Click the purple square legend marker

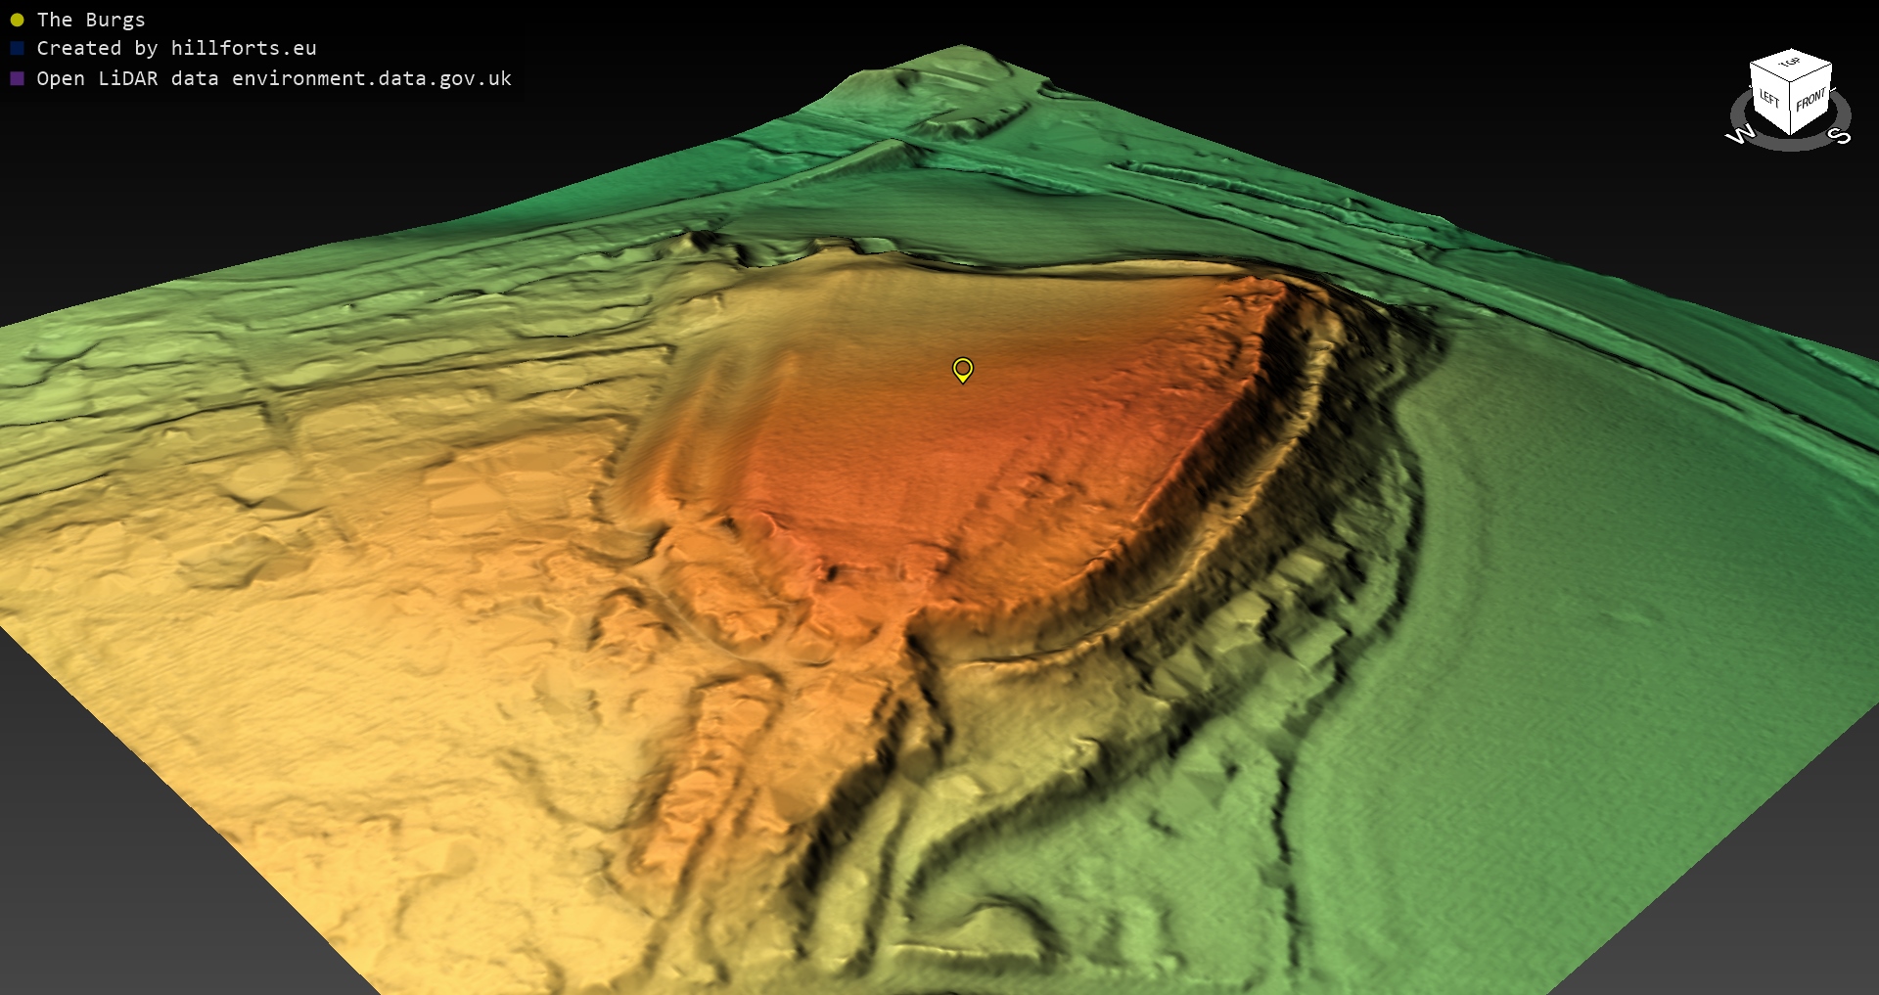click(17, 78)
